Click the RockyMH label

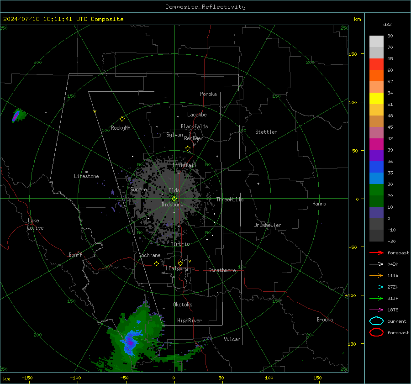point(121,128)
